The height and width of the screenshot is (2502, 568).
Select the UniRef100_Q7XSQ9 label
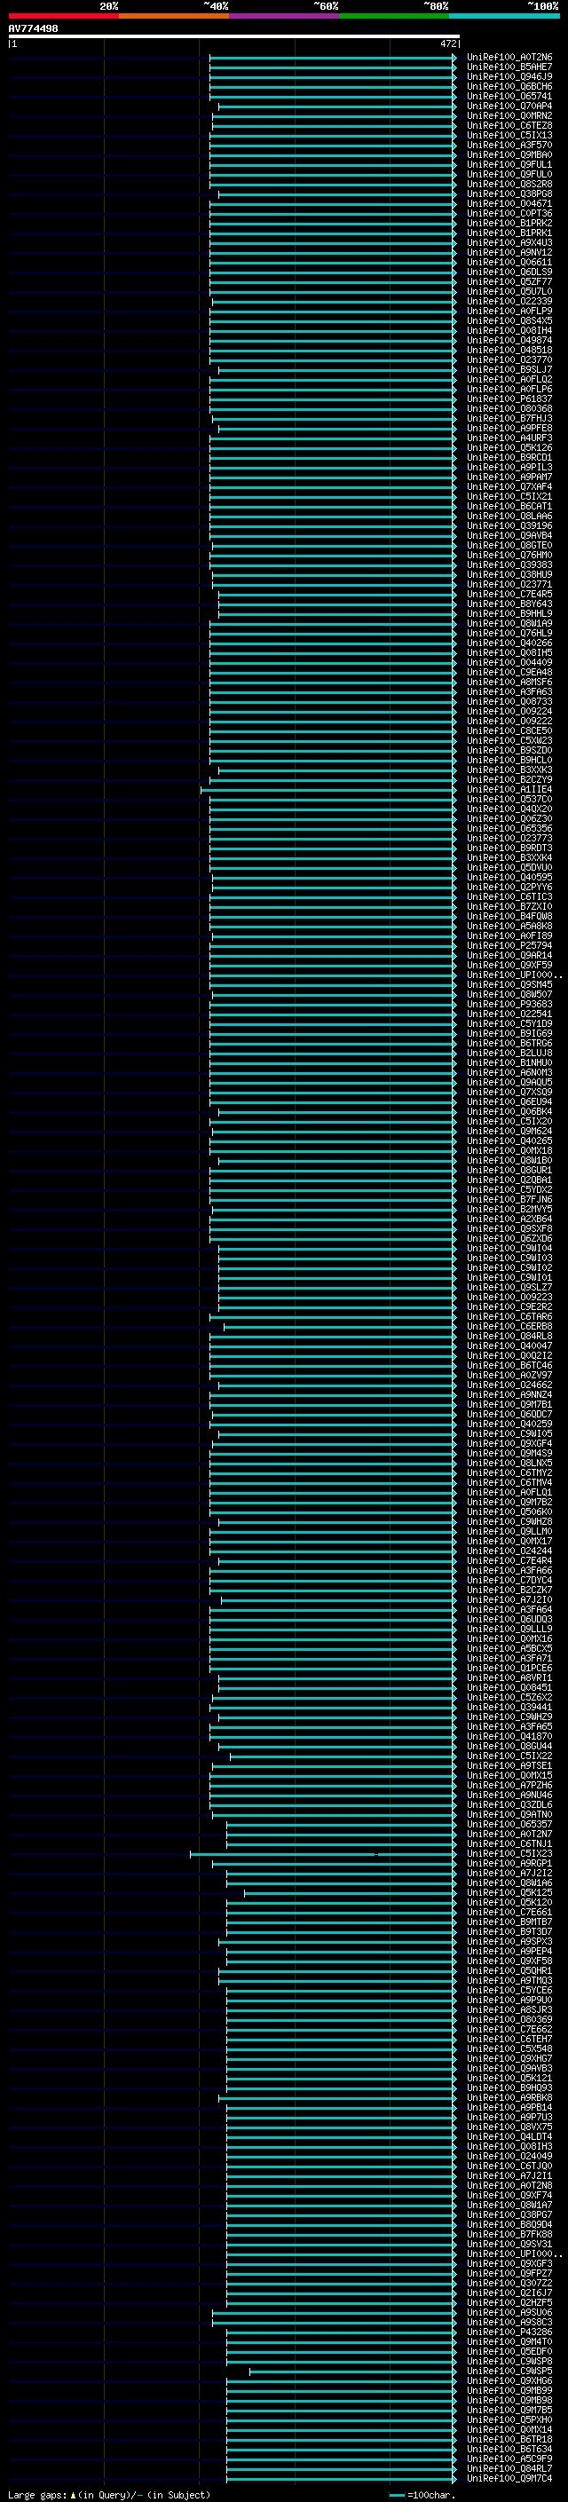pyautogui.click(x=509, y=1092)
